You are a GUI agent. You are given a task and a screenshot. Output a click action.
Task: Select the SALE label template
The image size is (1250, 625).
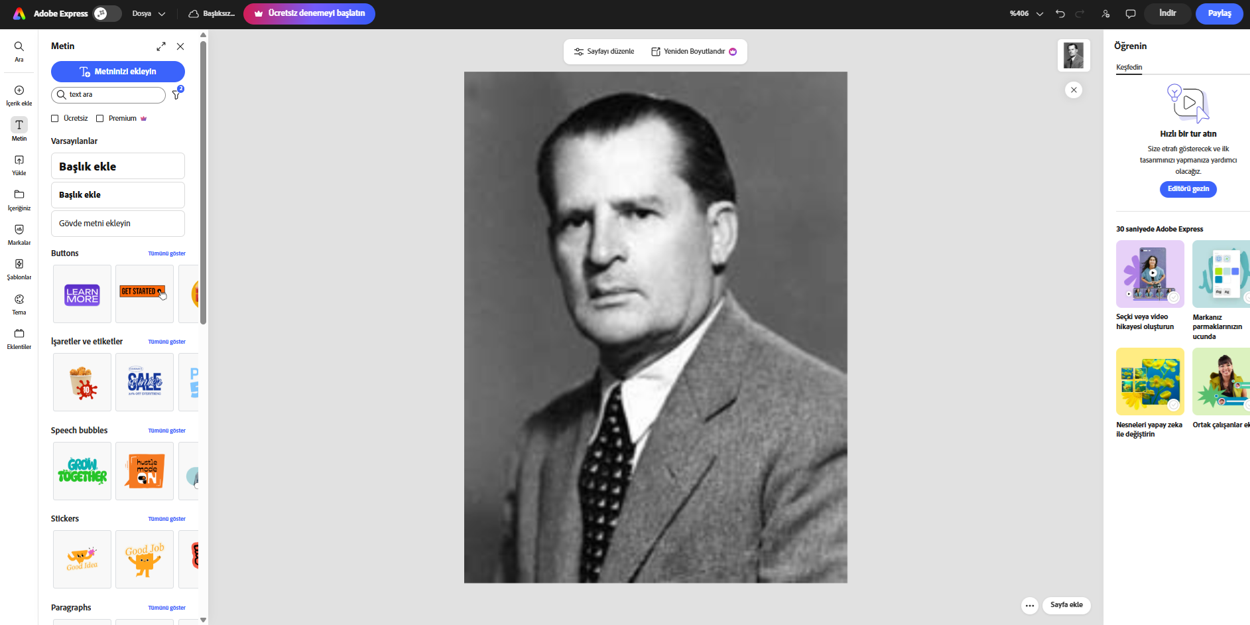click(x=145, y=382)
